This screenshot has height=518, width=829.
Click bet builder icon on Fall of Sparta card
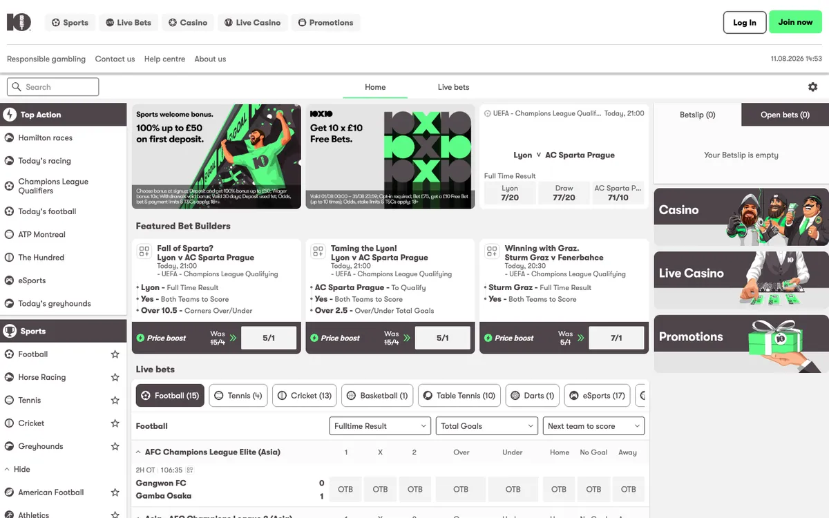coord(144,251)
